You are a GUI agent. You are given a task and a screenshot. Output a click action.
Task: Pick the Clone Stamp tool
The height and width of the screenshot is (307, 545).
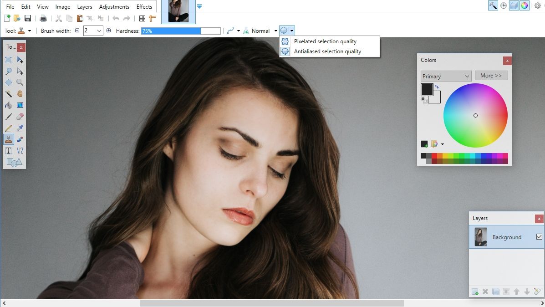(9, 139)
